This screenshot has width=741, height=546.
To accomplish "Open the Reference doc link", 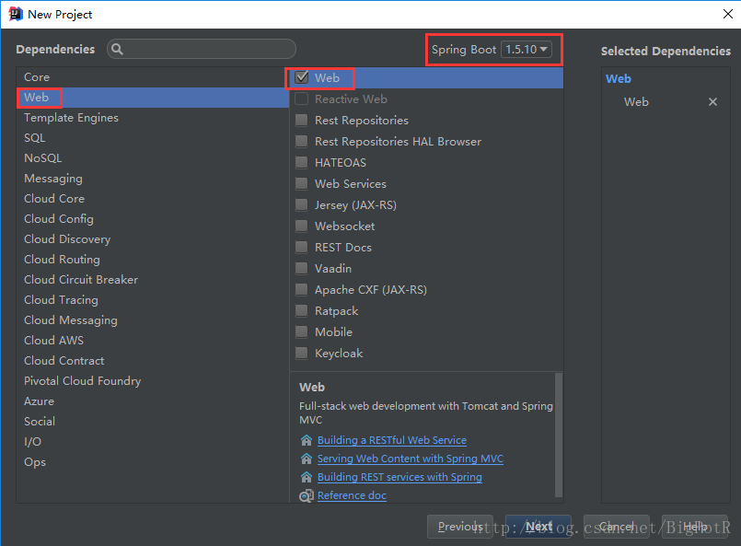I will pyautogui.click(x=352, y=495).
